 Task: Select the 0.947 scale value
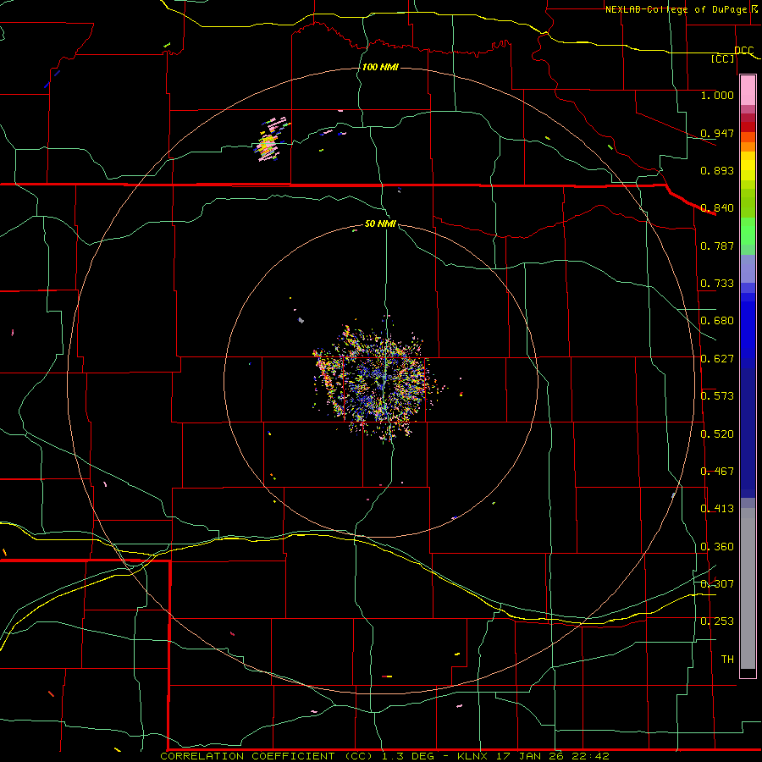[717, 133]
